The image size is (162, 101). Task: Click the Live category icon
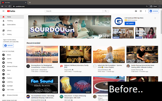[x=3, y=74]
